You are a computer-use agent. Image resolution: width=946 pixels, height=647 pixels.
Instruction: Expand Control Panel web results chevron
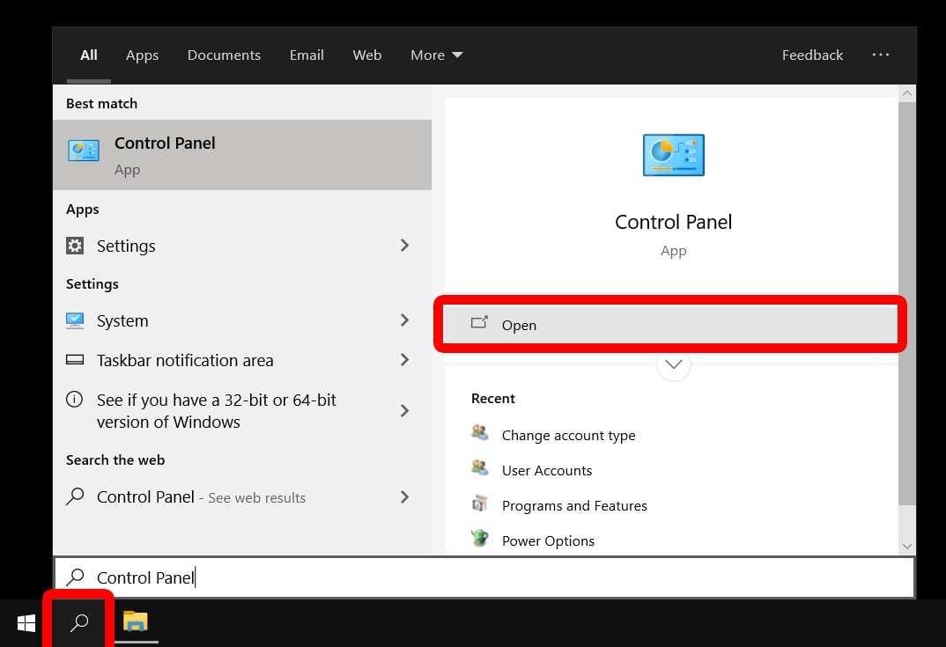404,496
